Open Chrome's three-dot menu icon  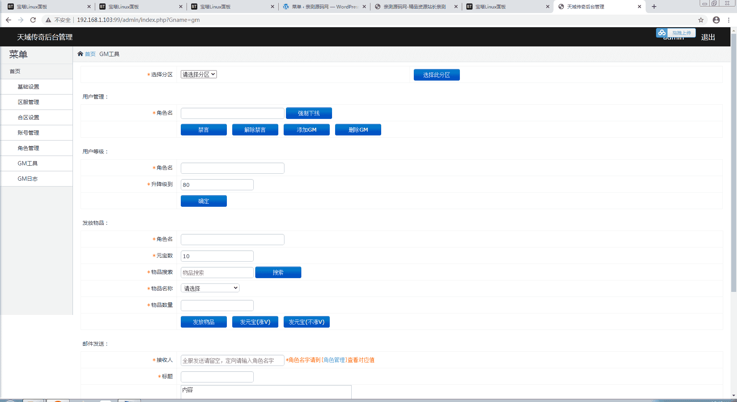[x=729, y=20]
